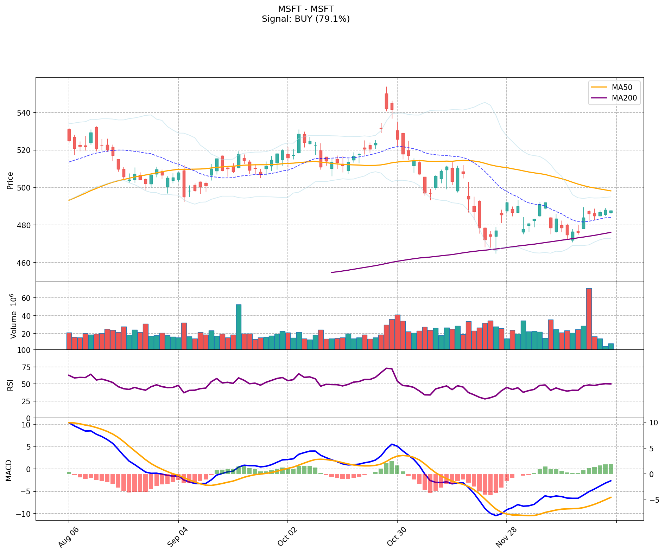
Task: Click the 540 price axis tick label
Action: [x=25, y=113]
